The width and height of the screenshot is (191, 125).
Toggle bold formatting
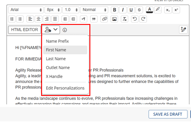pyautogui.click(x=115, y=10)
